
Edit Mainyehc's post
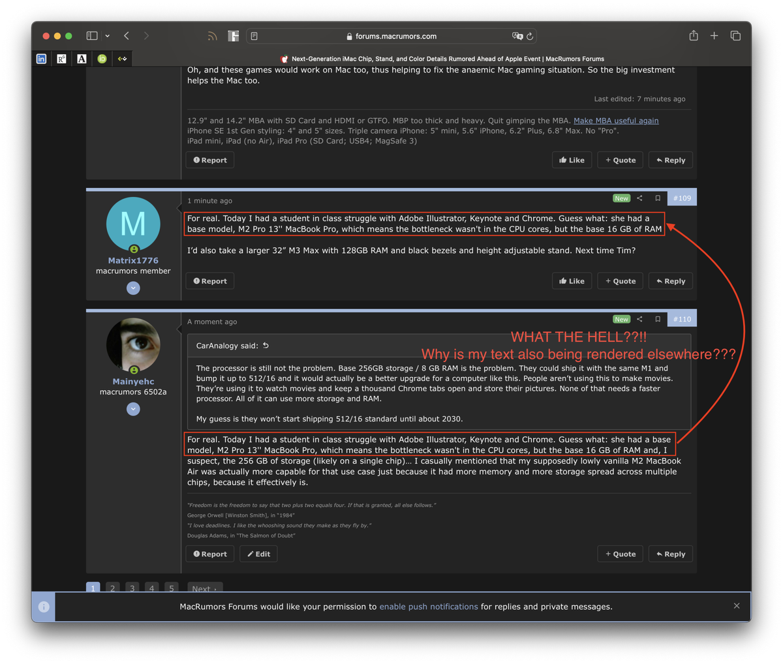[258, 554]
